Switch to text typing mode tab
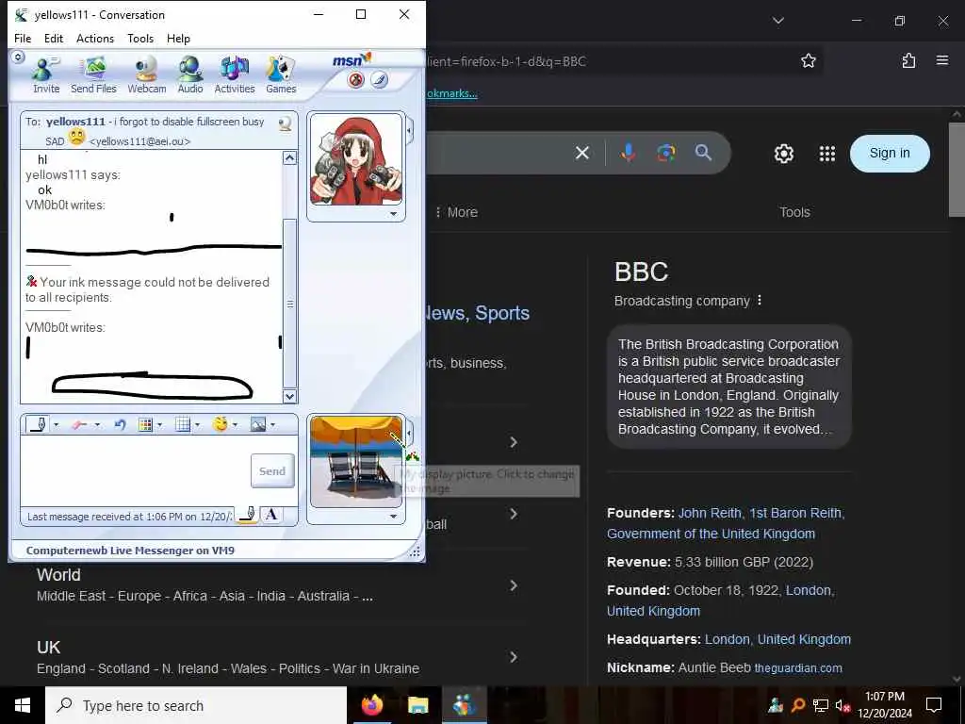This screenshot has width=965, height=724. pyautogui.click(x=270, y=515)
